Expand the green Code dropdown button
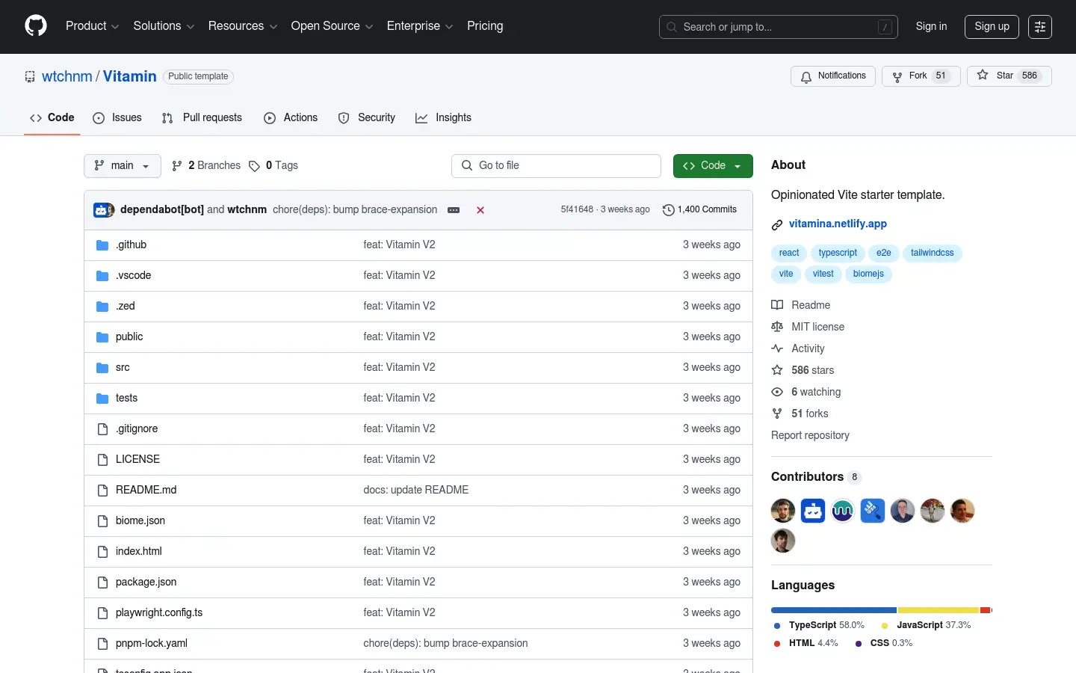This screenshot has width=1076, height=673. click(x=713, y=166)
